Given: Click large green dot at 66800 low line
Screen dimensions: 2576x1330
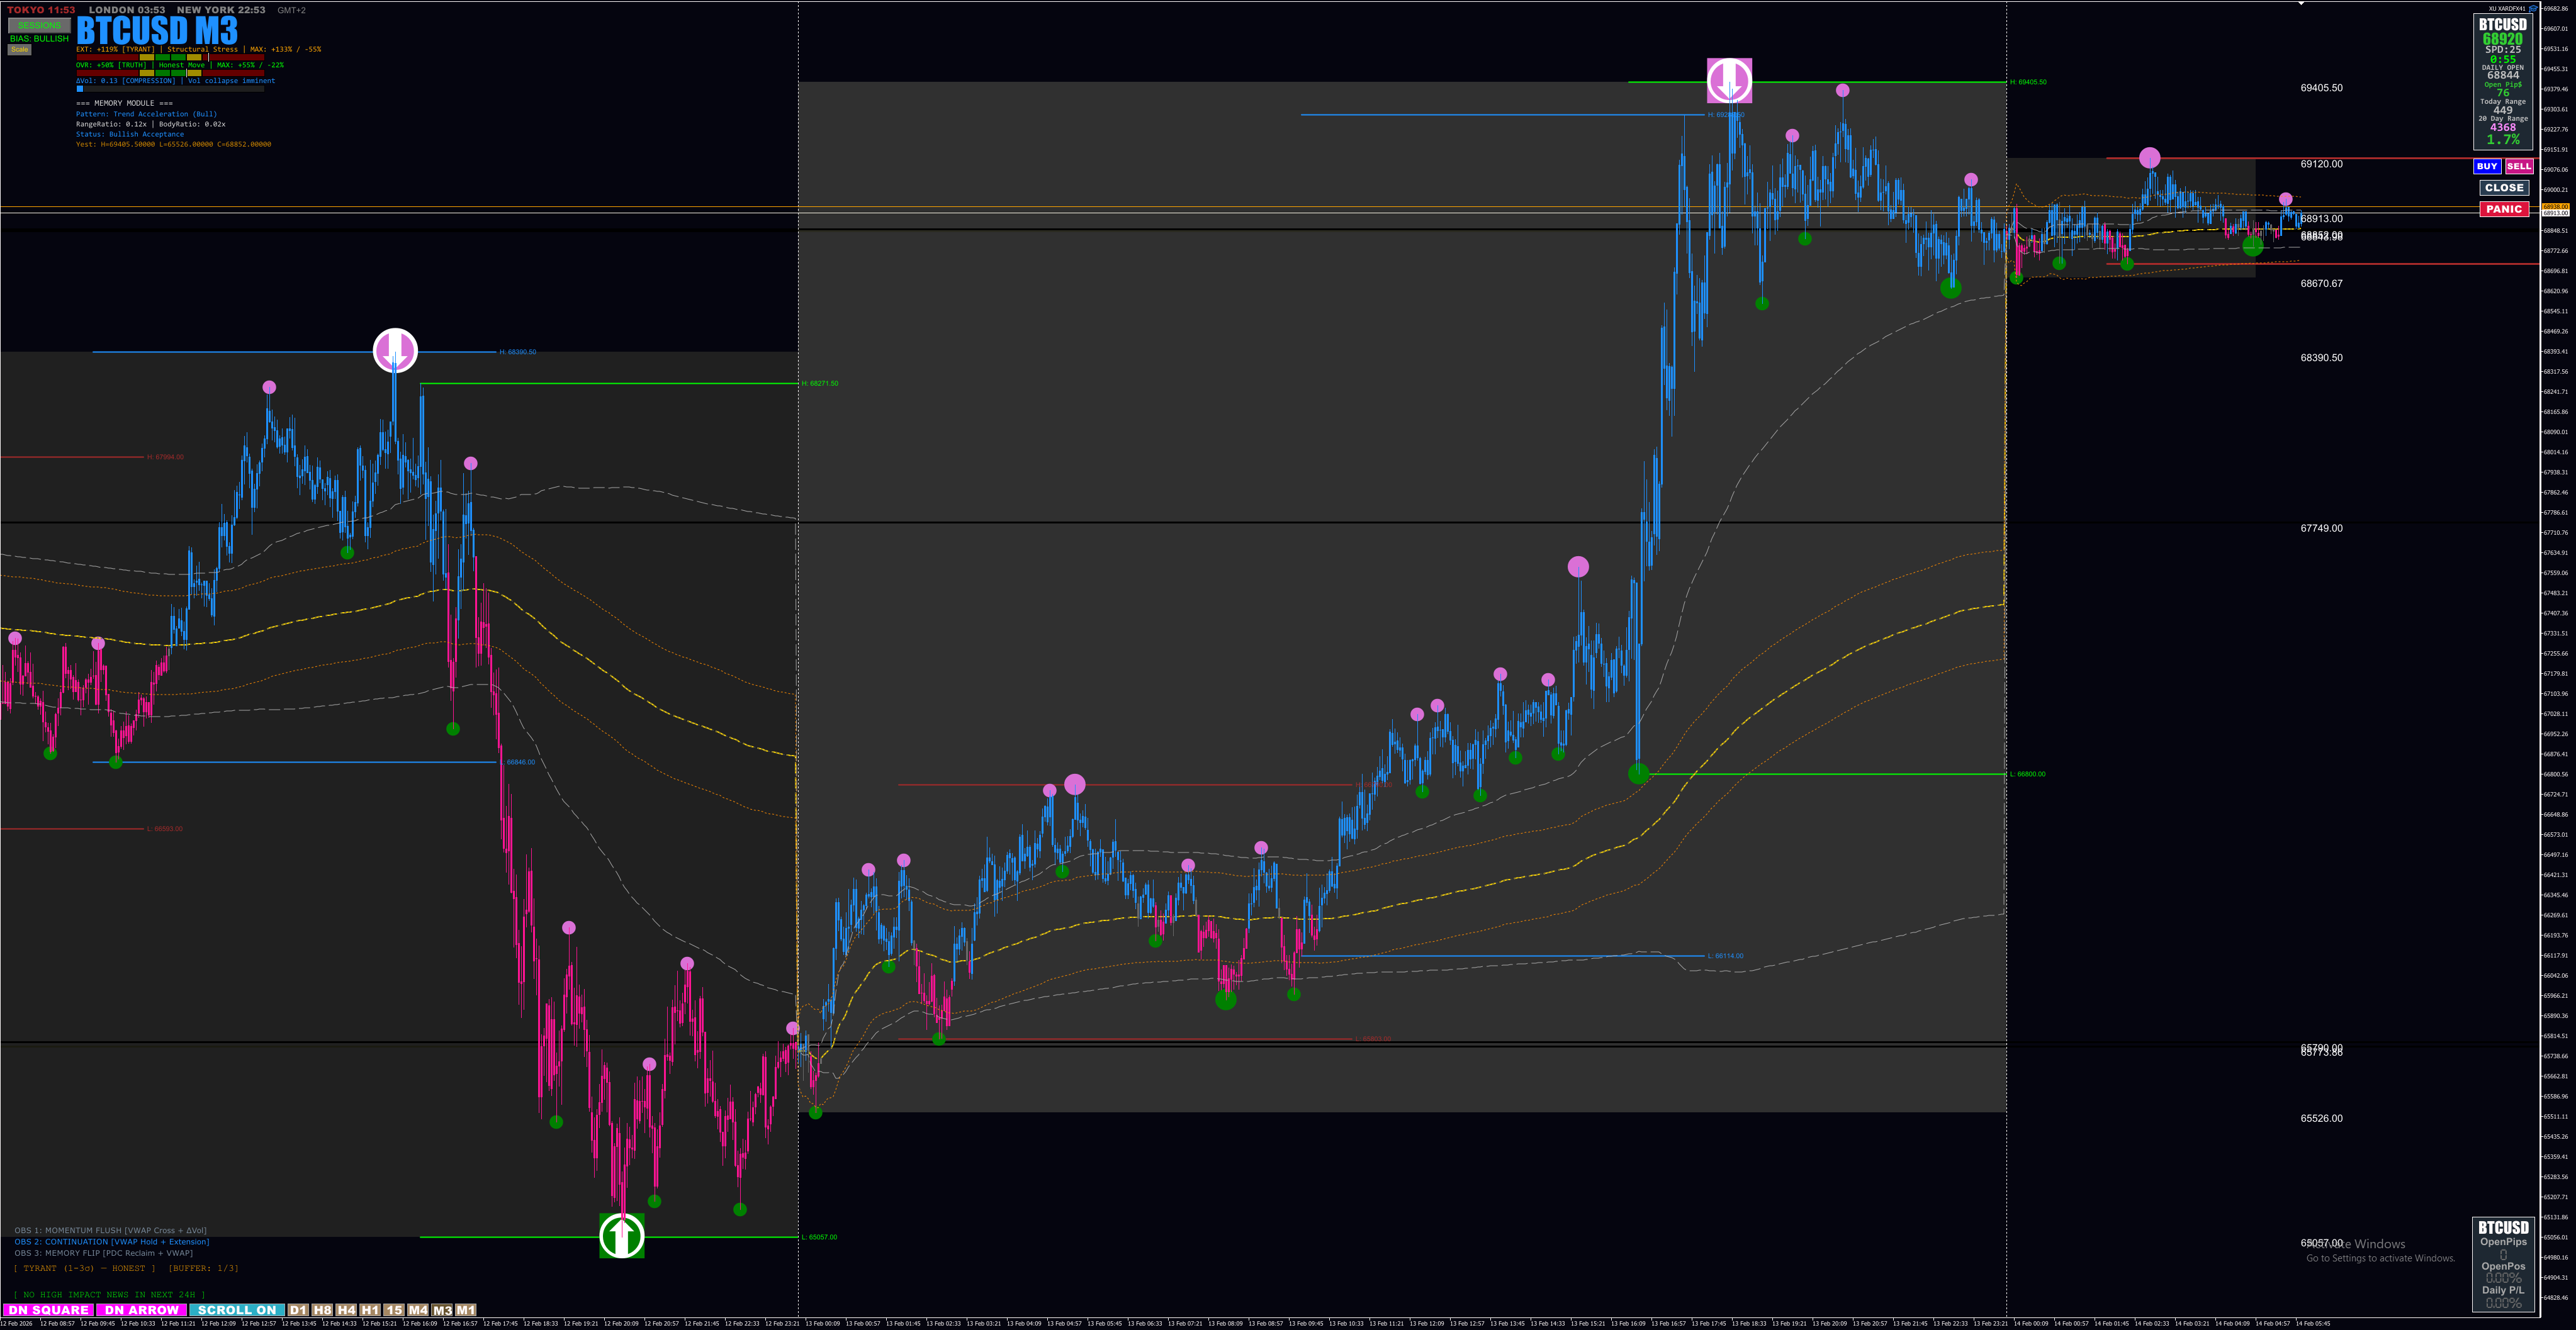Looking at the screenshot, I should point(1638,773).
